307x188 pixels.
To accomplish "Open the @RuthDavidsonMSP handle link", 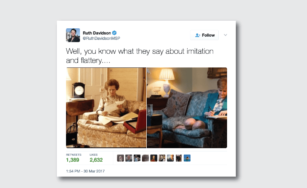I will pos(101,38).
